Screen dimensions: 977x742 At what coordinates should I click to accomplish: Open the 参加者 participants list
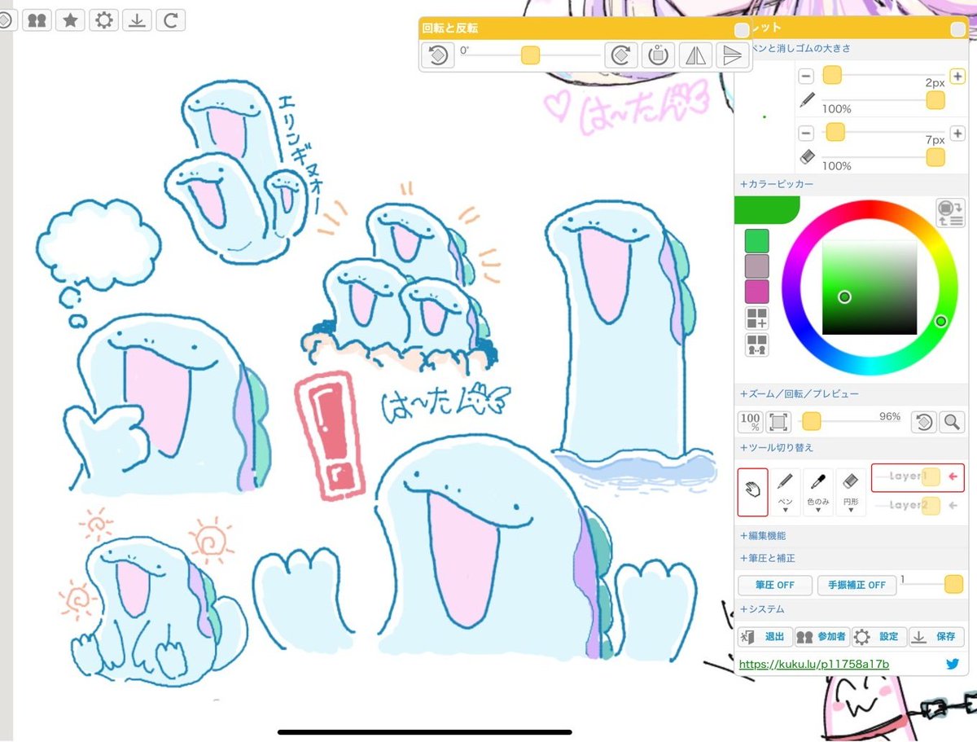(x=822, y=637)
